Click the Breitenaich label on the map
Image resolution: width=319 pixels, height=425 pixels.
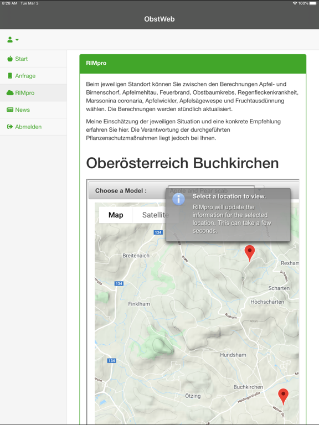click(136, 256)
